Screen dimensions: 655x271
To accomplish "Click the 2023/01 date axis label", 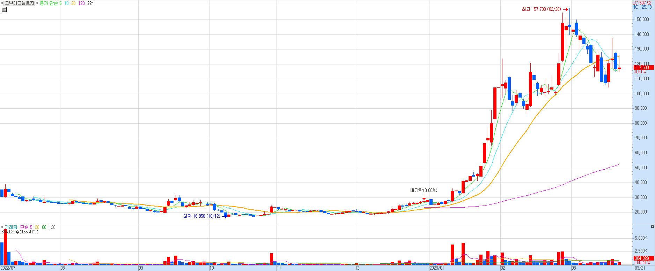I will (x=437, y=268).
